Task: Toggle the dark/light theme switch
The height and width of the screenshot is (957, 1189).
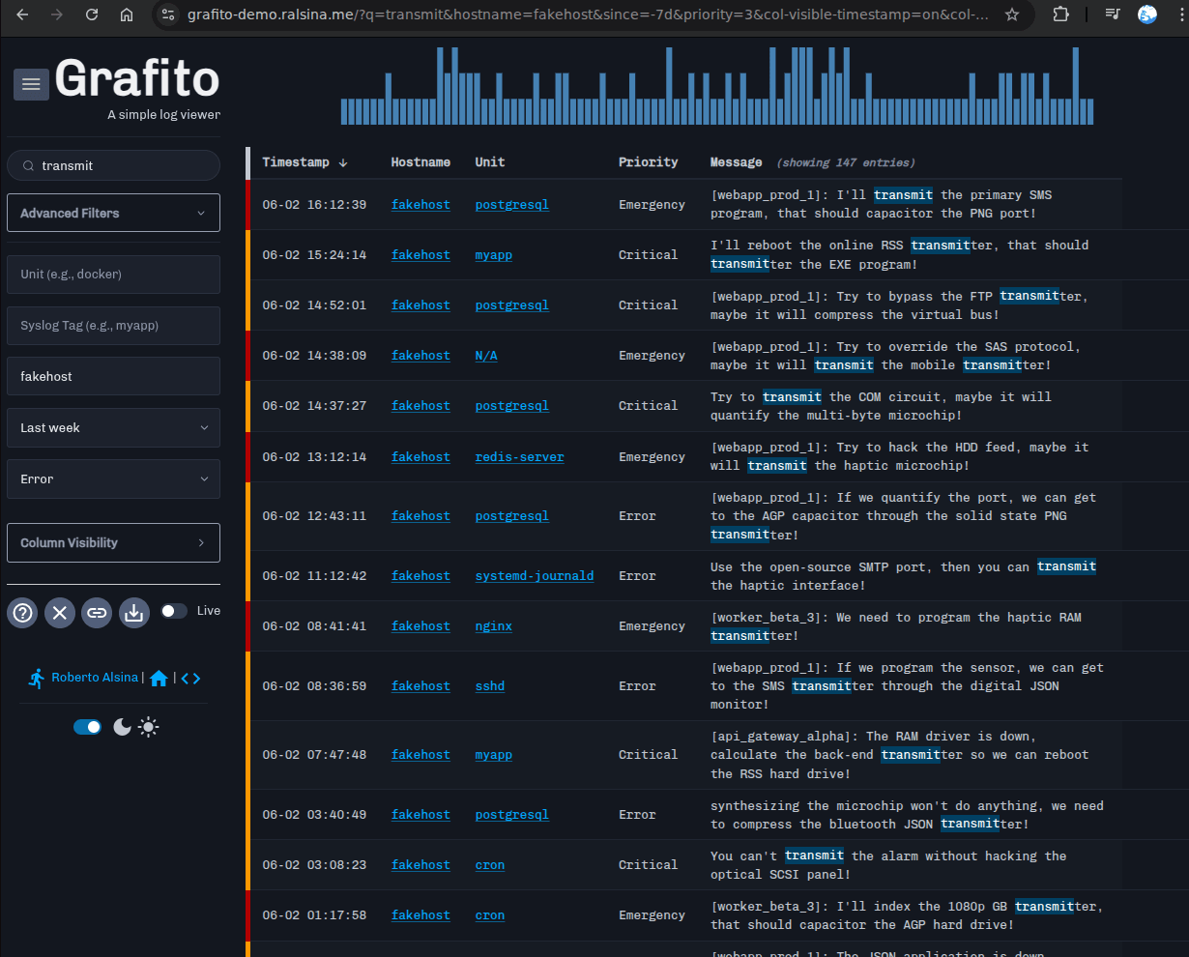Action: [x=88, y=727]
